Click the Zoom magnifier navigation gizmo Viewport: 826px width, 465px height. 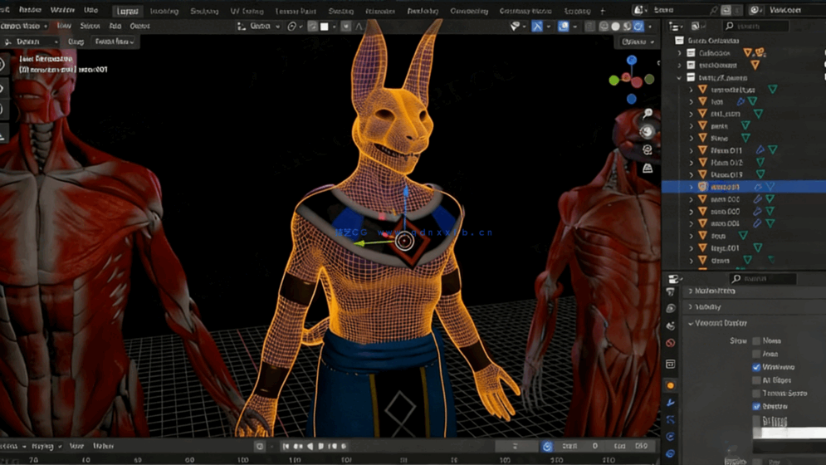coord(648,113)
